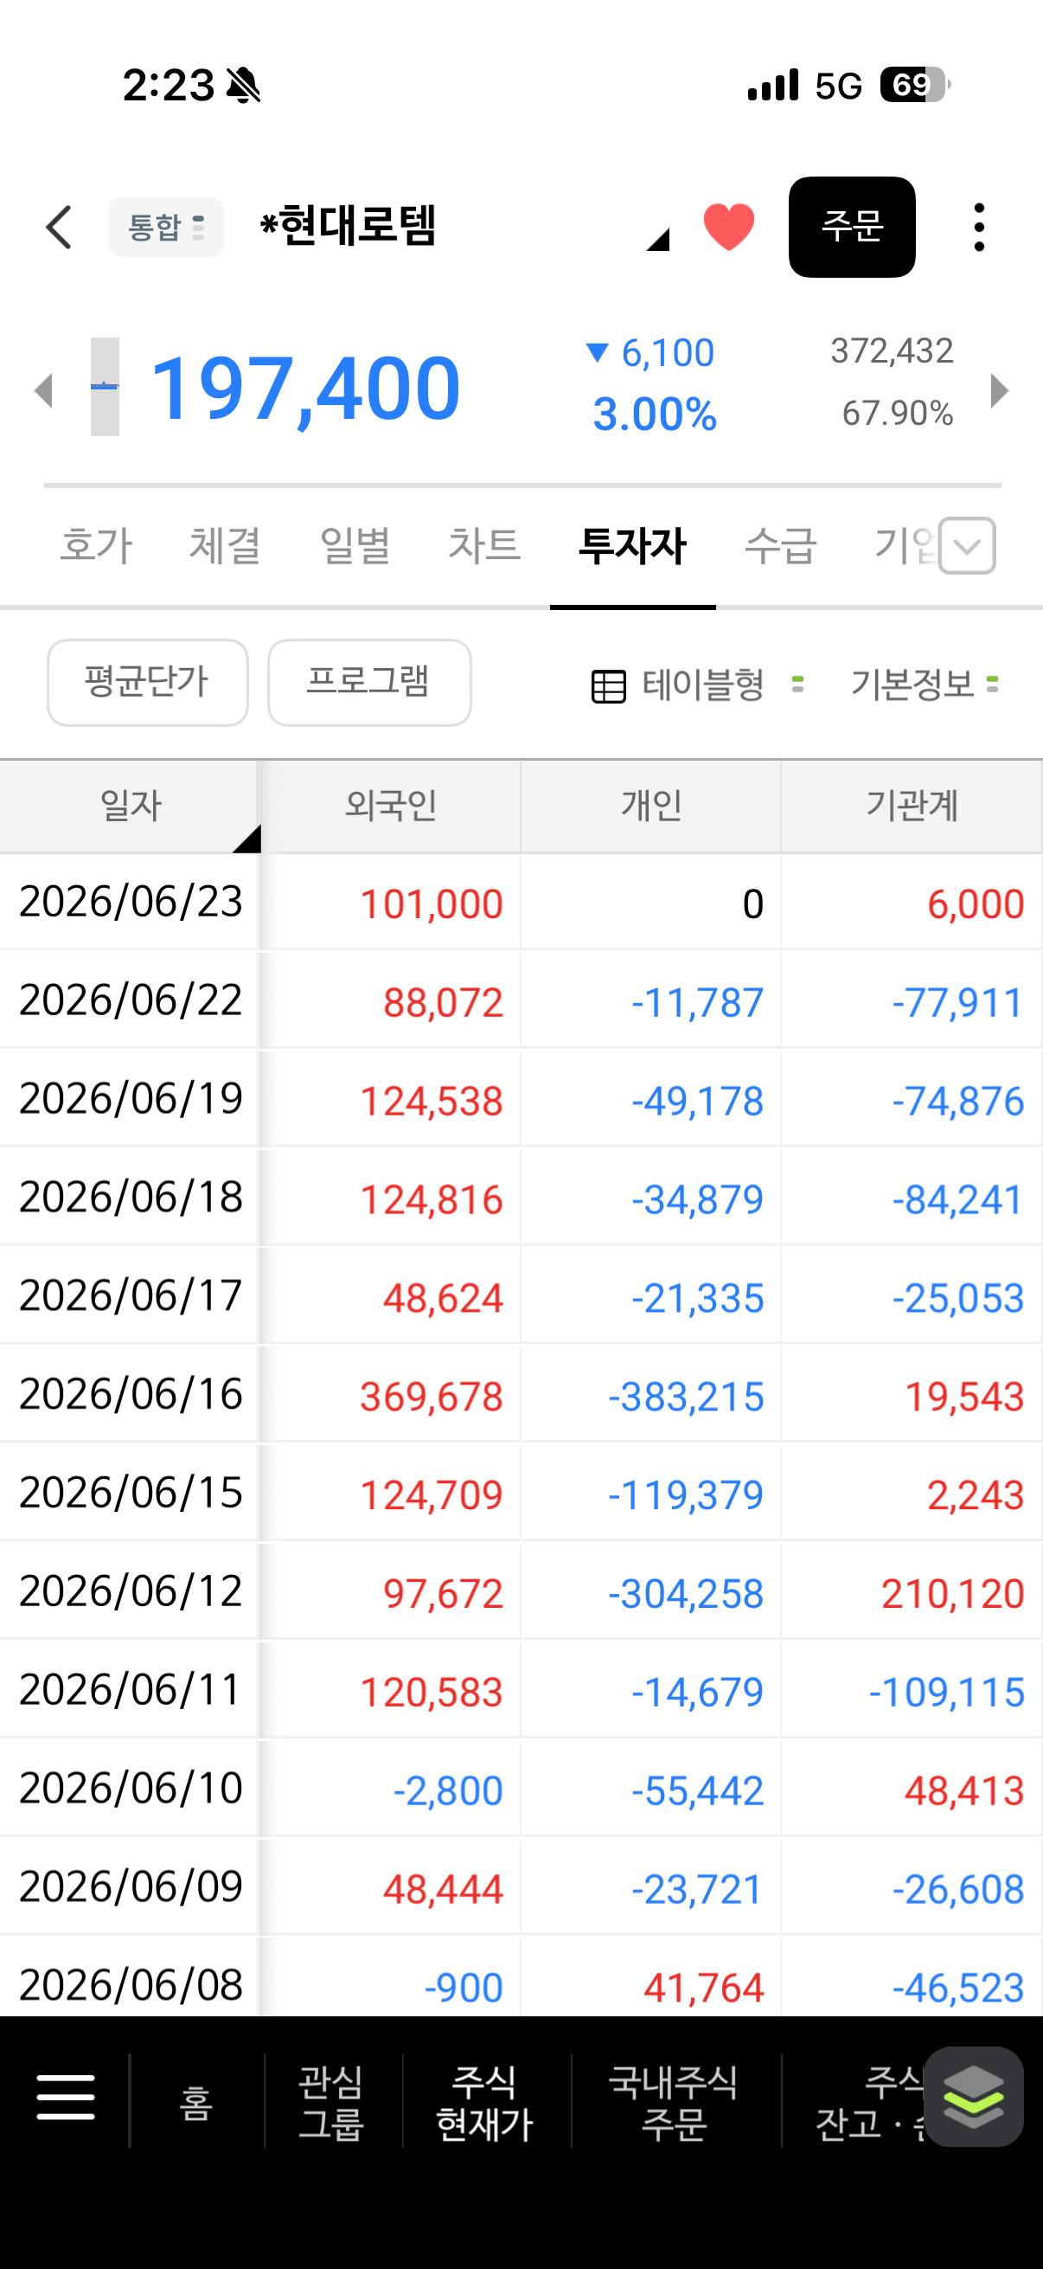Screen dimensions: 1043x2269
Task: Select the 2026/06/23 date row
Action: (x=131, y=902)
